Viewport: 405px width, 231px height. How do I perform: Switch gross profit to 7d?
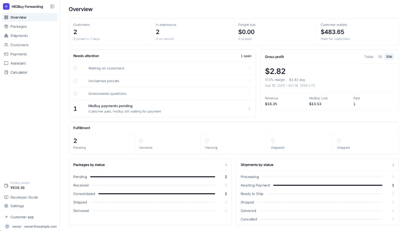pyautogui.click(x=380, y=57)
